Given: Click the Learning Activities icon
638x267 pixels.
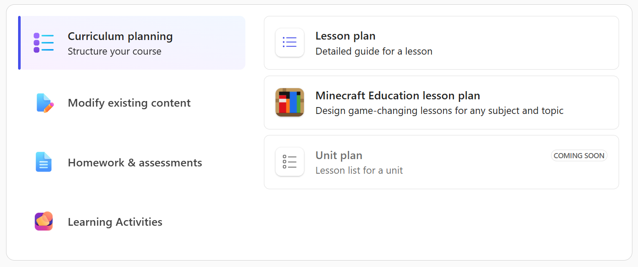Looking at the screenshot, I should point(43,222).
